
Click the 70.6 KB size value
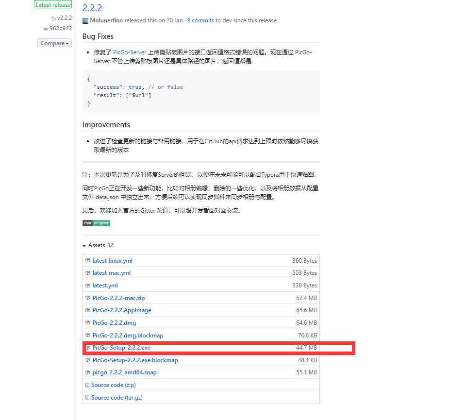[307, 335]
